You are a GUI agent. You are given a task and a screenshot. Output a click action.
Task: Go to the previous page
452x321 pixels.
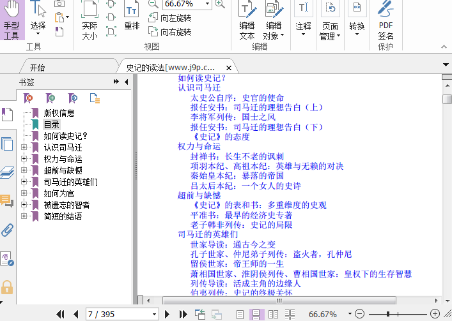click(76, 314)
